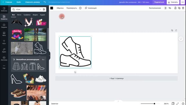
Task: Open the transparency icon
Action: coord(166,8)
